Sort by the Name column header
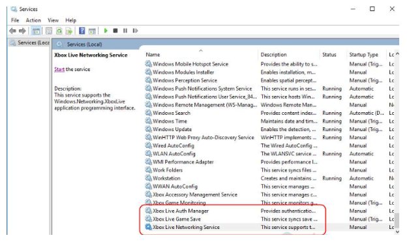 (153, 55)
